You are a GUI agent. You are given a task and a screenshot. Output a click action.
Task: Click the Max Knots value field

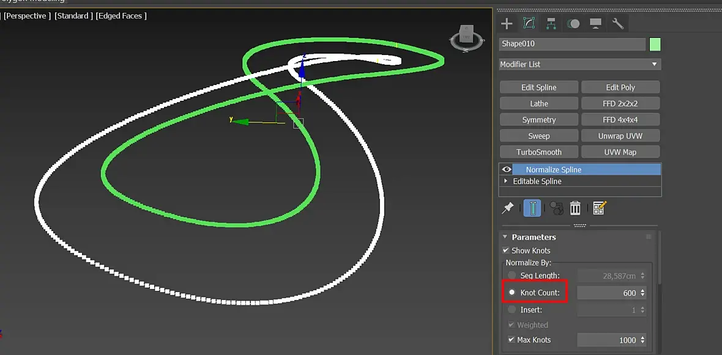[x=608, y=340]
